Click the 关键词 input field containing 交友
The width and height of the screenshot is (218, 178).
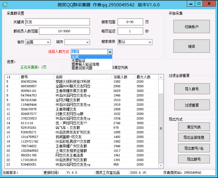tap(58, 22)
